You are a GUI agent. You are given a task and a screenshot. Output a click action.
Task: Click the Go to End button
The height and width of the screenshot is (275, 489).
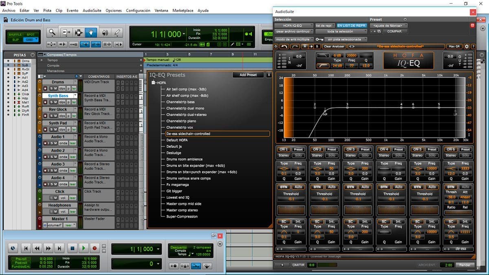point(59,248)
